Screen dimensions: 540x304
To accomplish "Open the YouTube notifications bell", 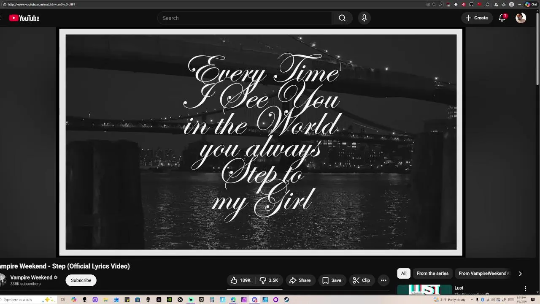I will [x=502, y=18].
